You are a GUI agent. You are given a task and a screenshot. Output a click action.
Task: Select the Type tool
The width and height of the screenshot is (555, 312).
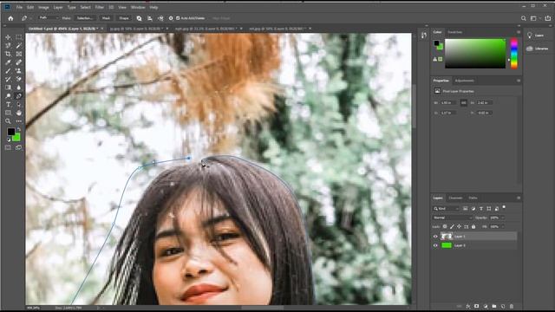8,104
